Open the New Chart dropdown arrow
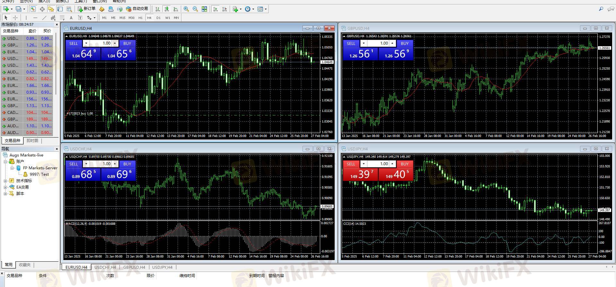The width and height of the screenshot is (616, 287). pyautogui.click(x=12, y=9)
